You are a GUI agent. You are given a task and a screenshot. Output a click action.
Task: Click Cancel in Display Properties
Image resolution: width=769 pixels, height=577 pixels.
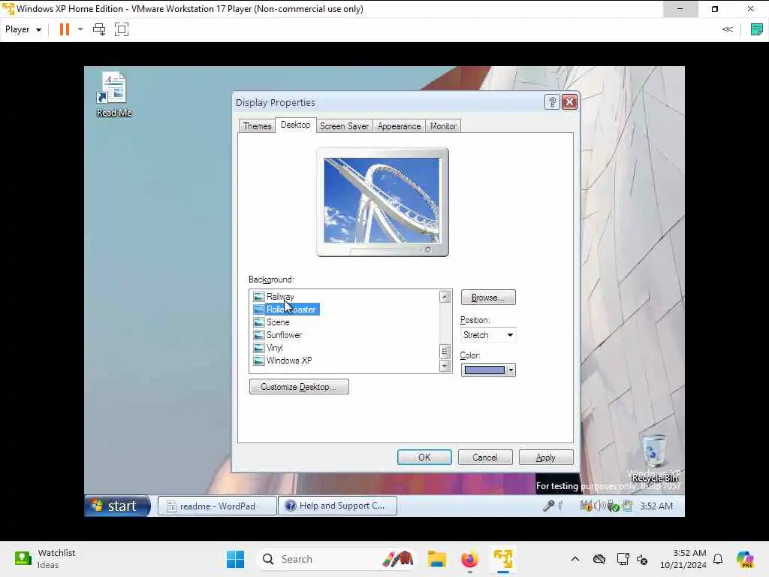coord(485,458)
